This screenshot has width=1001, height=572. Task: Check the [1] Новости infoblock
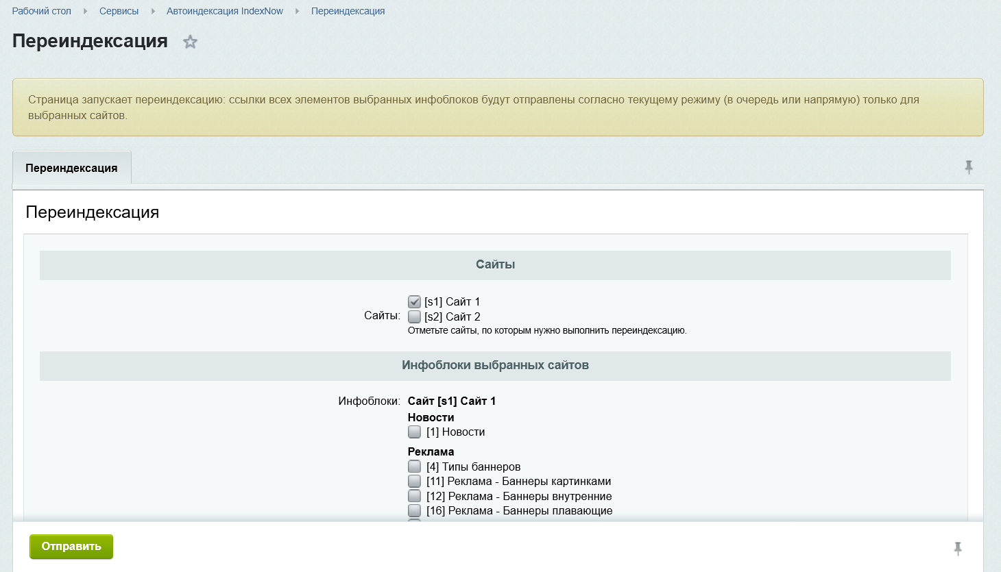[414, 432]
